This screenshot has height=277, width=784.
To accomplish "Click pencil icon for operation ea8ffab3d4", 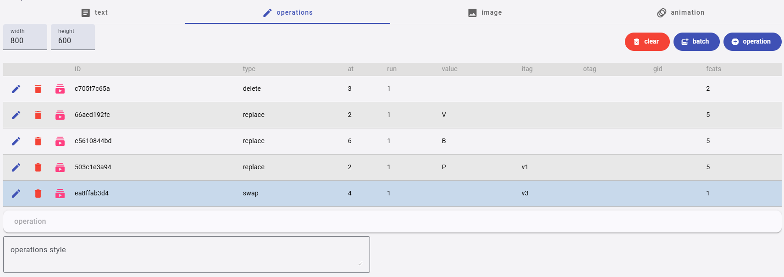I will point(16,194).
